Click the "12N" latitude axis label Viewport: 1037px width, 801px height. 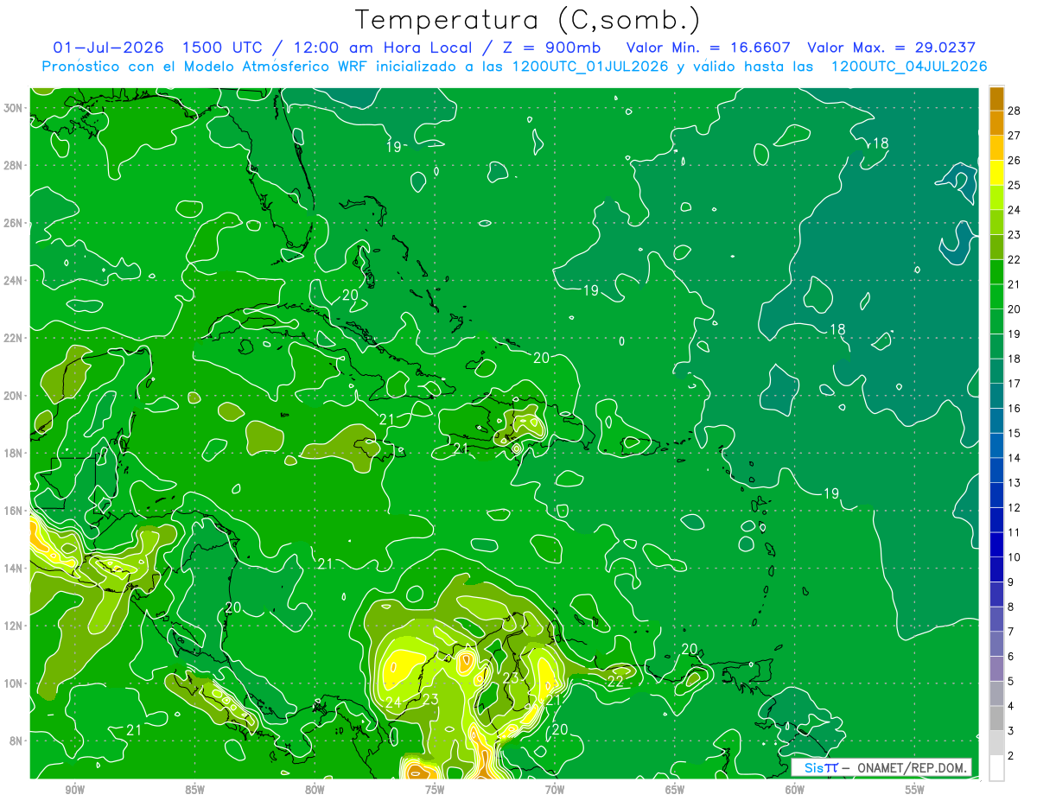pos(14,626)
